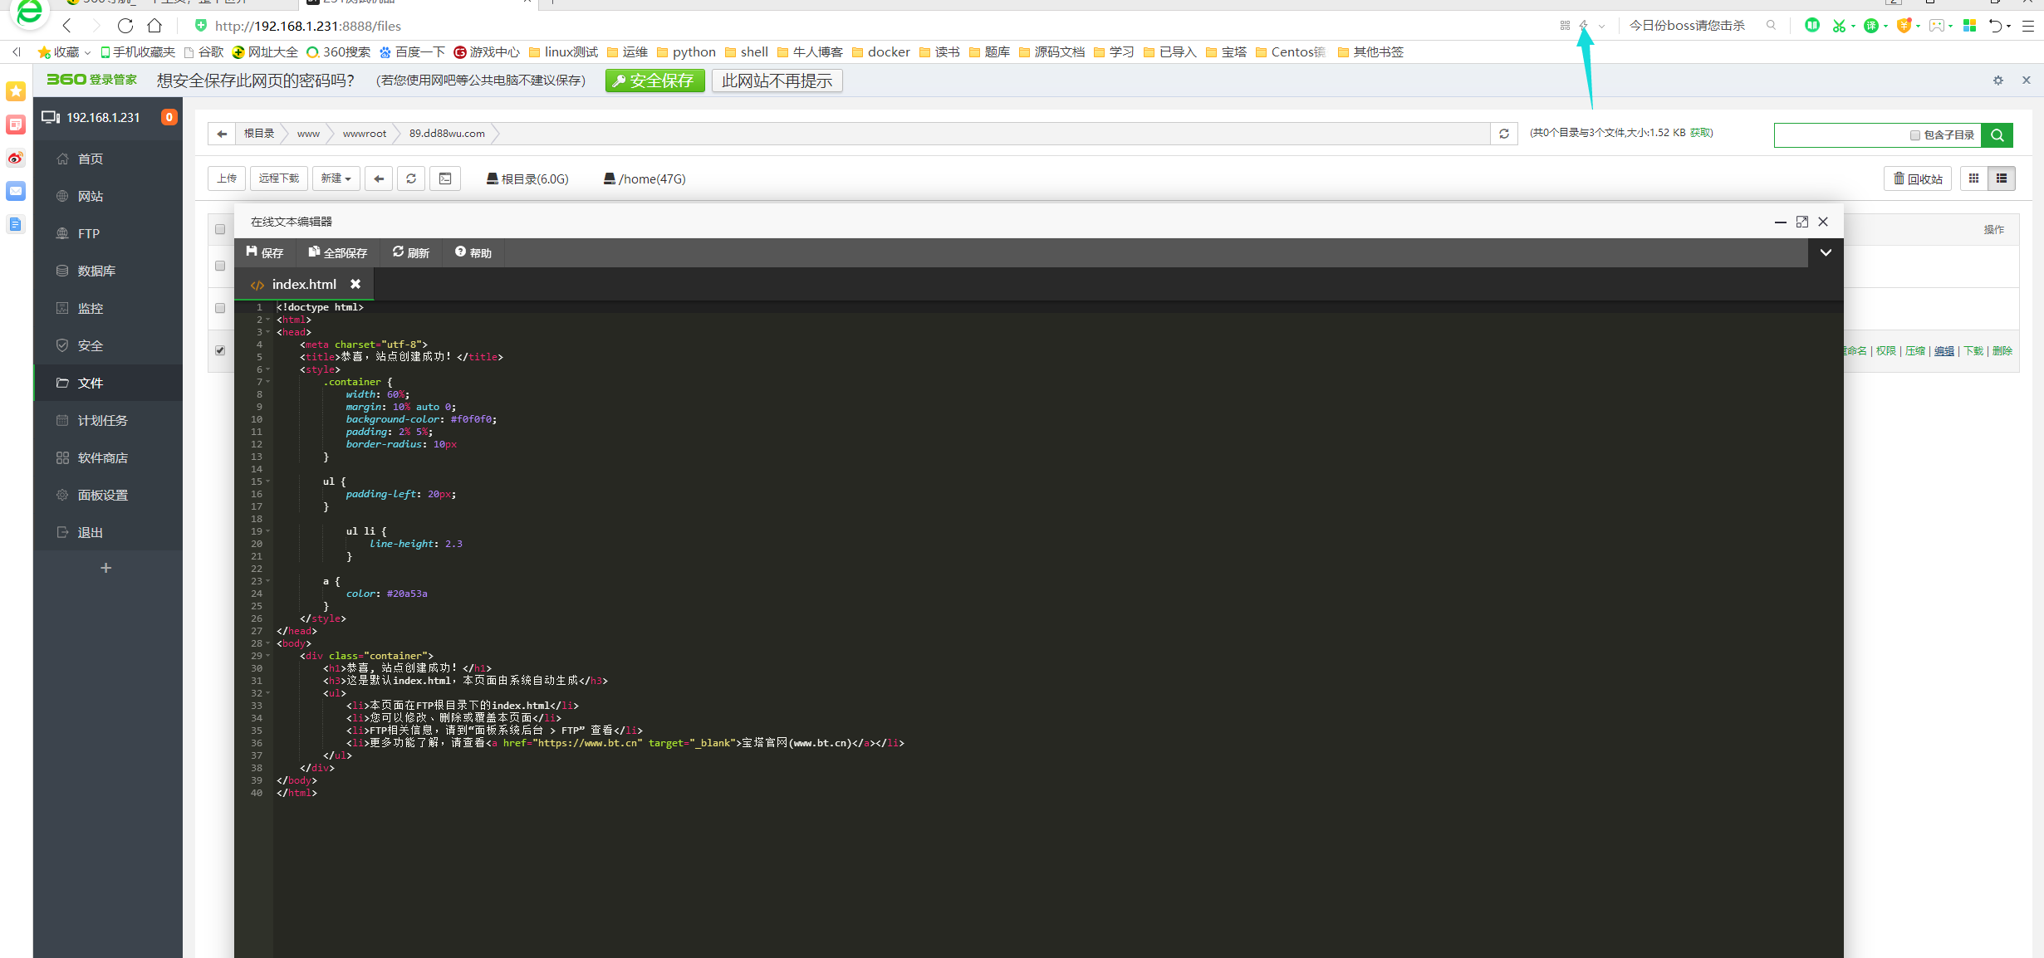The width and height of the screenshot is (2044, 958).
Task: Click the back arrow beside 新建
Action: pos(379,178)
